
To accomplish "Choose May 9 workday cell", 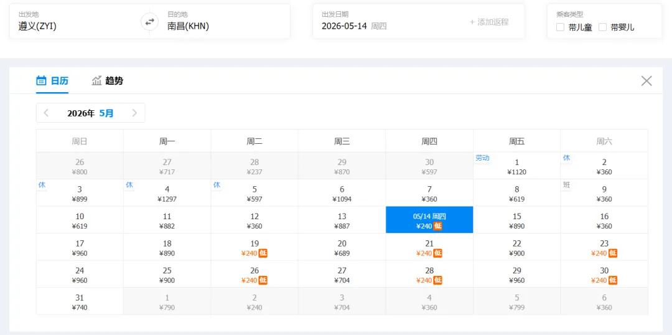I will point(604,193).
